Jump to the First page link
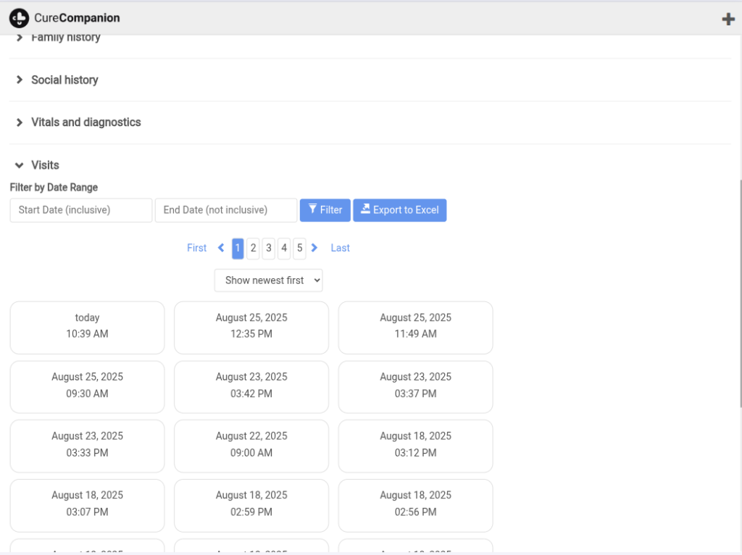This screenshot has height=555, width=742. tap(196, 248)
